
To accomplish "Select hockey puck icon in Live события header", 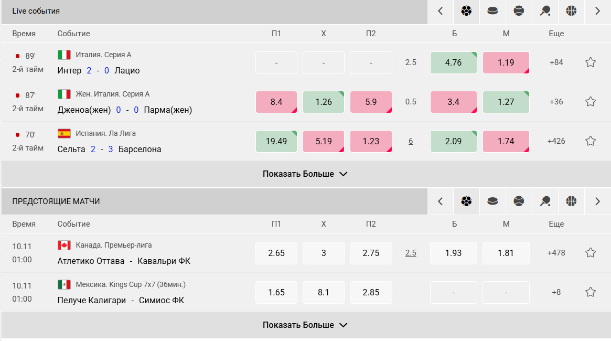I will (492, 11).
